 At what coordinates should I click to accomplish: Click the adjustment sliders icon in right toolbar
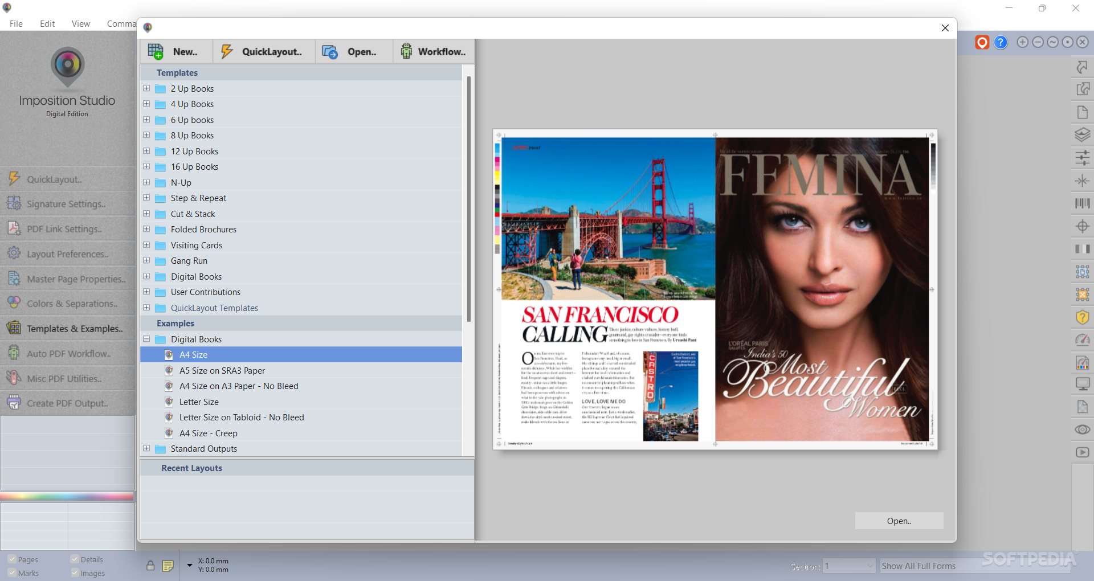(x=1082, y=158)
